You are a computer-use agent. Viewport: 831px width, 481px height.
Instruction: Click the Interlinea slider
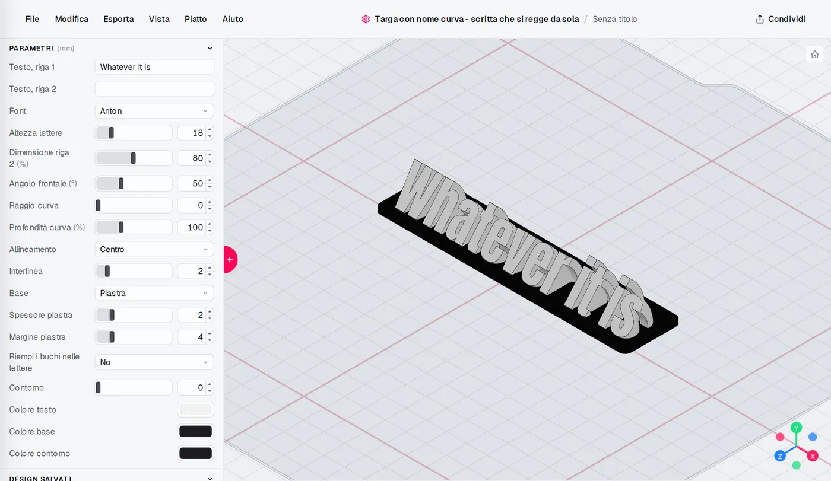click(134, 271)
